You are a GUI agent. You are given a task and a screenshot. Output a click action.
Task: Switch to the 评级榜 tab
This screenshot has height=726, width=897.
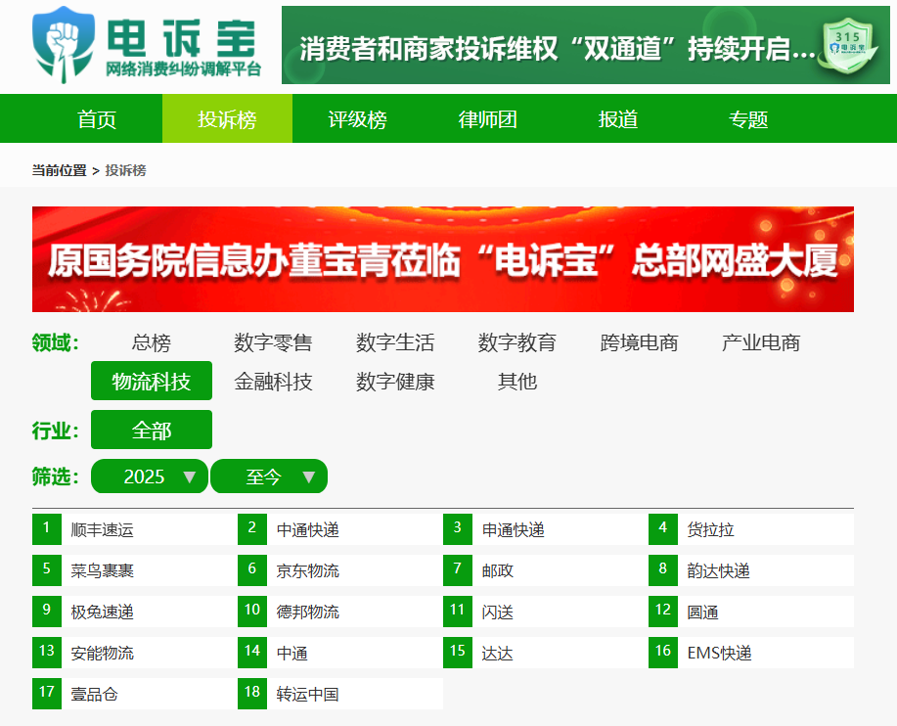pos(357,119)
